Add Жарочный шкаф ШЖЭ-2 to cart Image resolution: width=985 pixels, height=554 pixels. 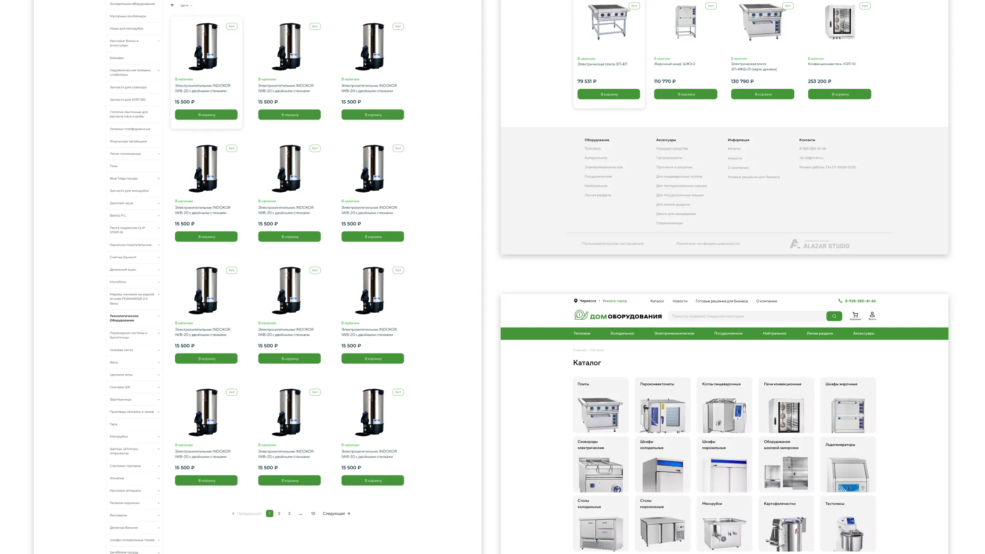pos(686,94)
